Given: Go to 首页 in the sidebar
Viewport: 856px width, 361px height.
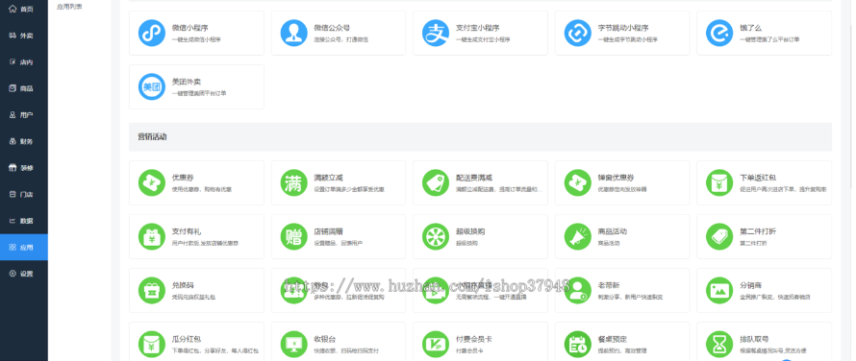Looking at the screenshot, I should click(23, 10).
